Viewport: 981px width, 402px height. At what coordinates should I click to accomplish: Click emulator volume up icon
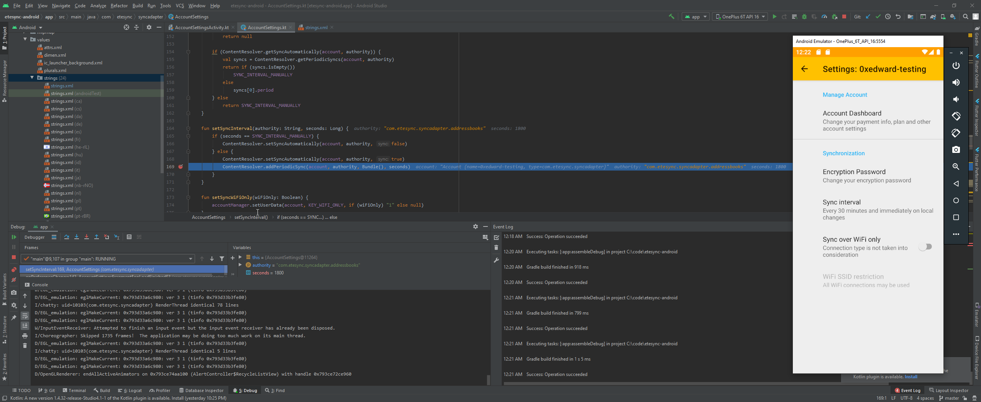pyautogui.click(x=956, y=82)
